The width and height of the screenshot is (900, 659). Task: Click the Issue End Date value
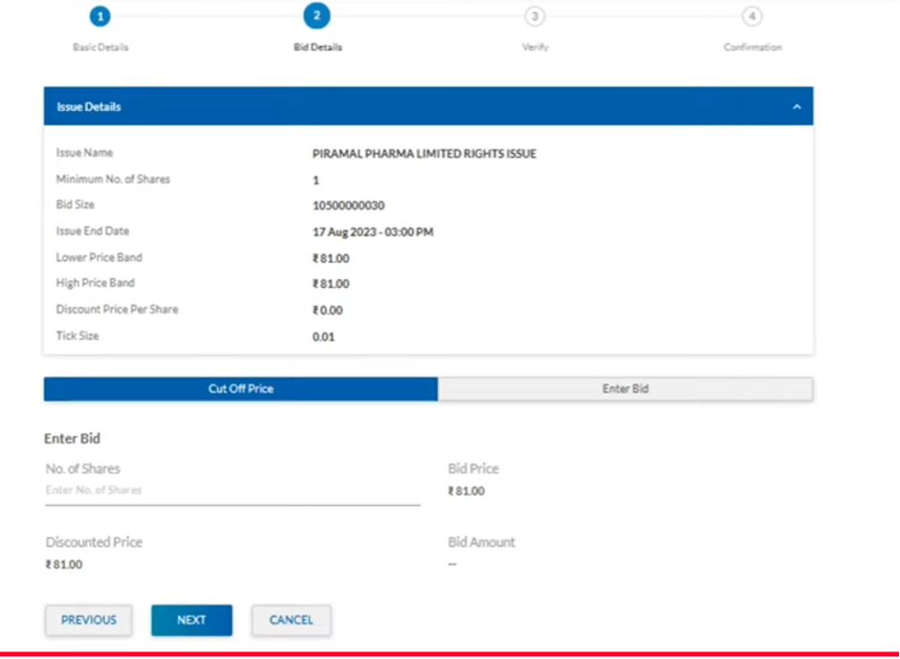point(373,232)
